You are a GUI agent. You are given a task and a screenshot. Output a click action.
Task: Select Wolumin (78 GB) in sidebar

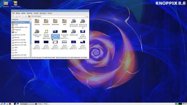pyautogui.click(x=20, y=40)
